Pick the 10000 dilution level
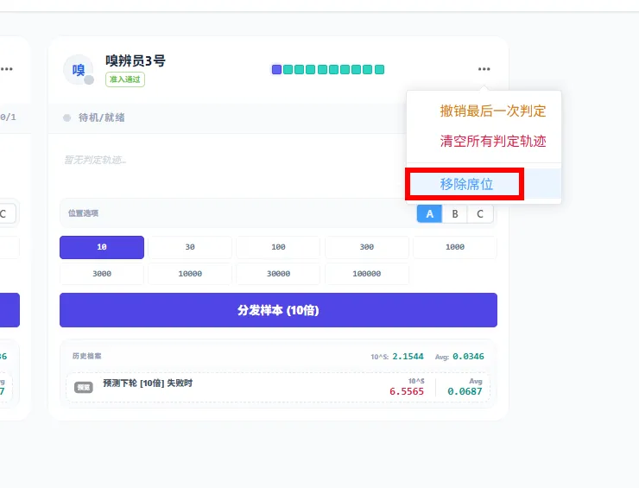639x488 pixels. coord(190,274)
